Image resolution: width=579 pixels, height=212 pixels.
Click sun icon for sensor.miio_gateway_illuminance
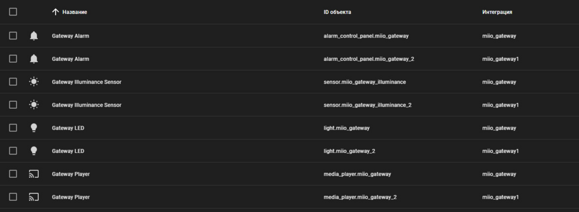(34, 82)
